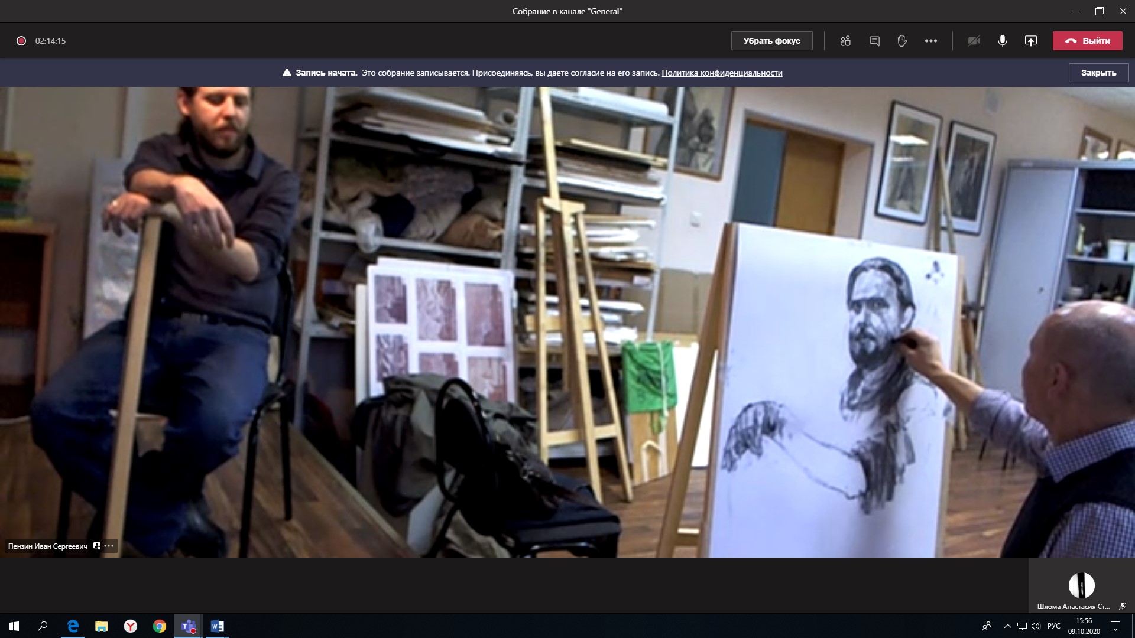
Task: Open Microsoft Teams from taskbar
Action: click(x=189, y=626)
